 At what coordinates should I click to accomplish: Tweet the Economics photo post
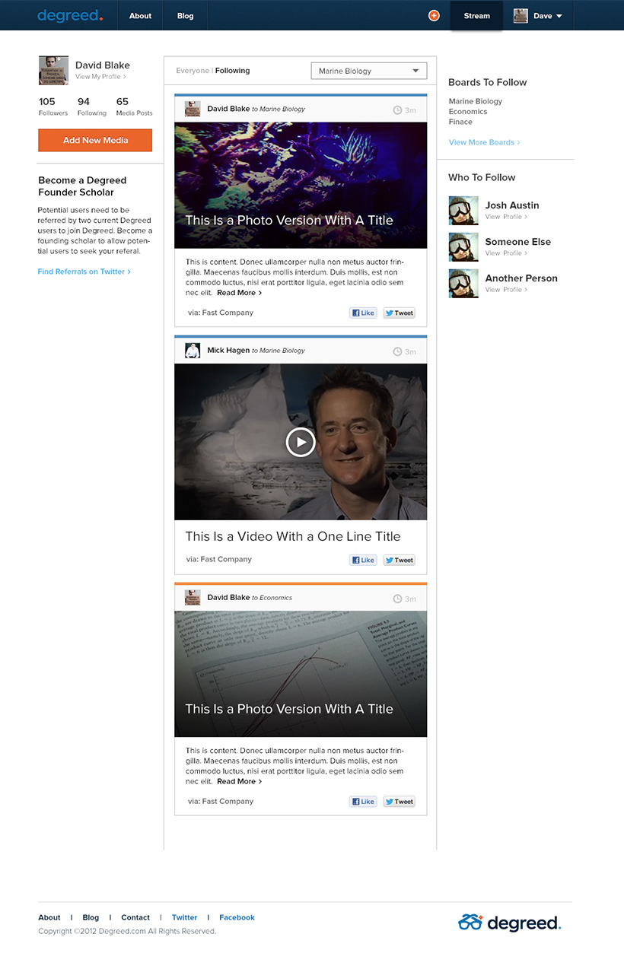point(399,801)
